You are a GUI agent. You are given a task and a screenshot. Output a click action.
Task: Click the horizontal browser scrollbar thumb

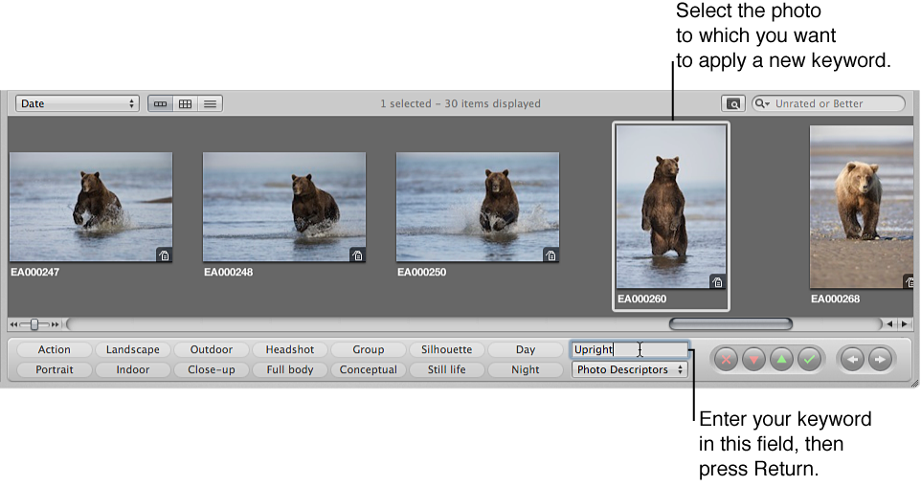(x=730, y=324)
